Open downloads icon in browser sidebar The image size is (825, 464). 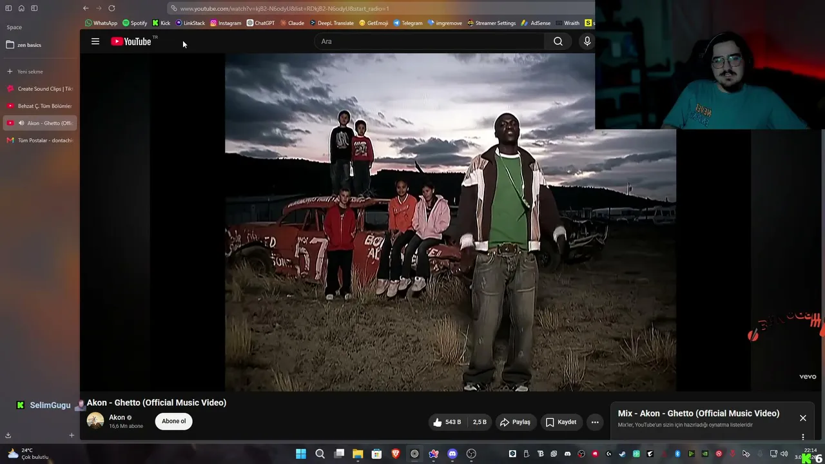(x=8, y=436)
